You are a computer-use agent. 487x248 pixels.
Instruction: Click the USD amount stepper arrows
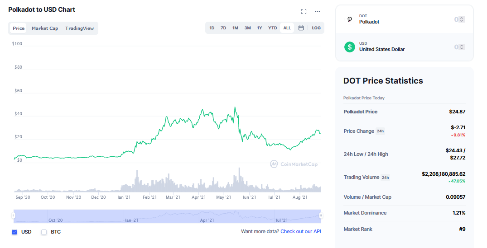[x=461, y=47]
